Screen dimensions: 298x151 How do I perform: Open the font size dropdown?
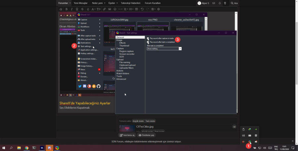(x=99, y=9)
